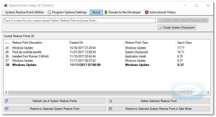Click the '>...' ID column header
The width and height of the screenshot is (216, 117).
7,43
